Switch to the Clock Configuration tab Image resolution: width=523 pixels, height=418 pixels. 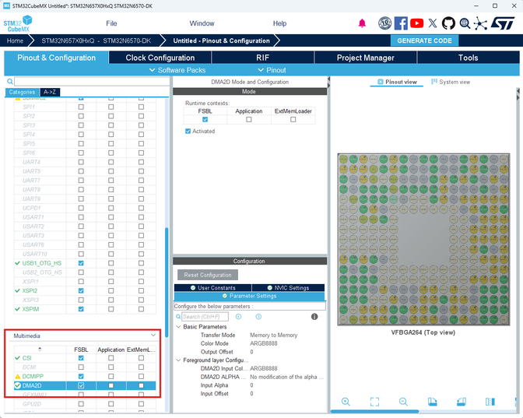[x=160, y=58]
